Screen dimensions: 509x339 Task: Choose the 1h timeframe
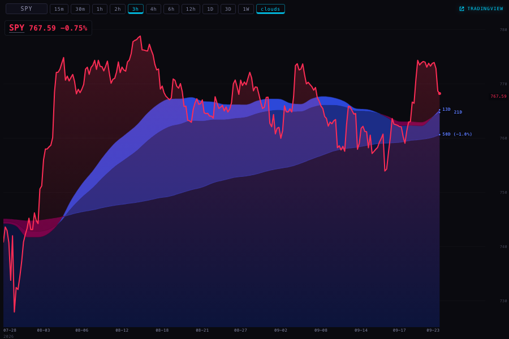coord(100,9)
